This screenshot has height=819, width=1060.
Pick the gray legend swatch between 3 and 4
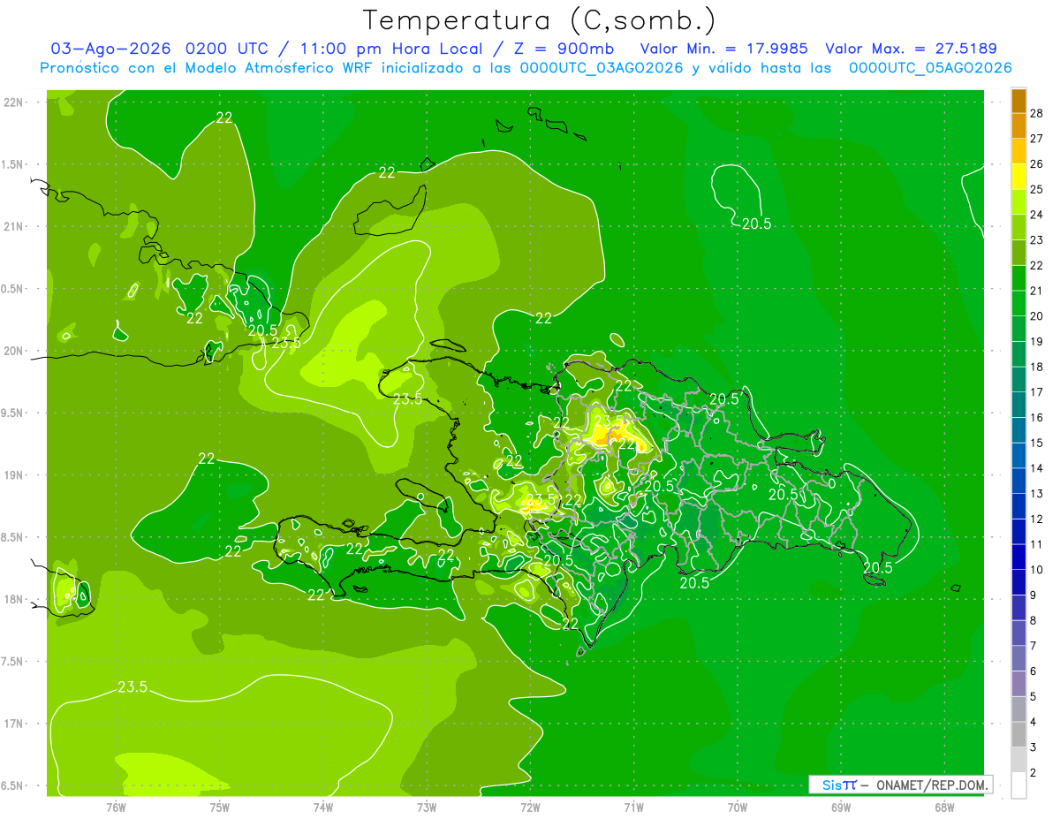(x=1018, y=735)
